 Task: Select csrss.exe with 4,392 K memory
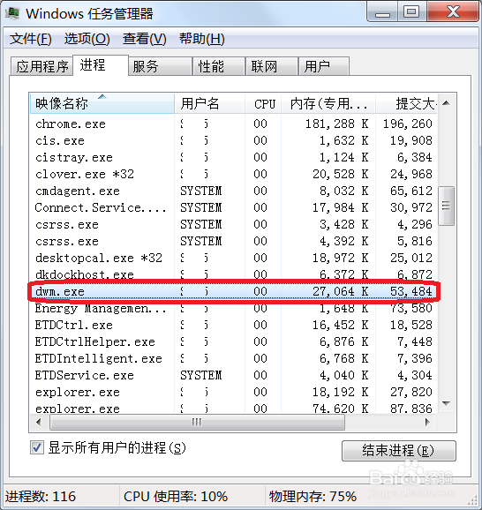(234, 242)
